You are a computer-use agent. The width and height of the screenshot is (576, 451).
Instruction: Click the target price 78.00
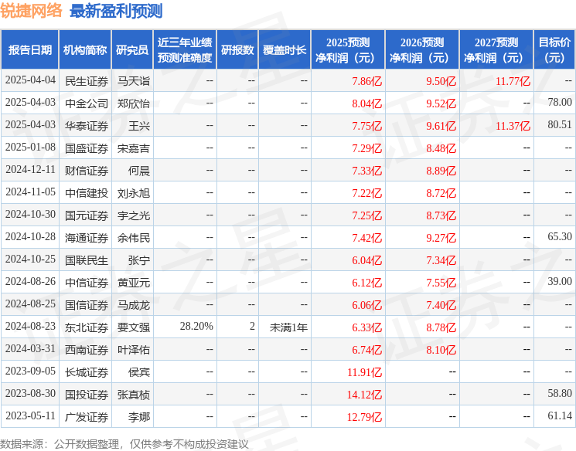(x=560, y=103)
